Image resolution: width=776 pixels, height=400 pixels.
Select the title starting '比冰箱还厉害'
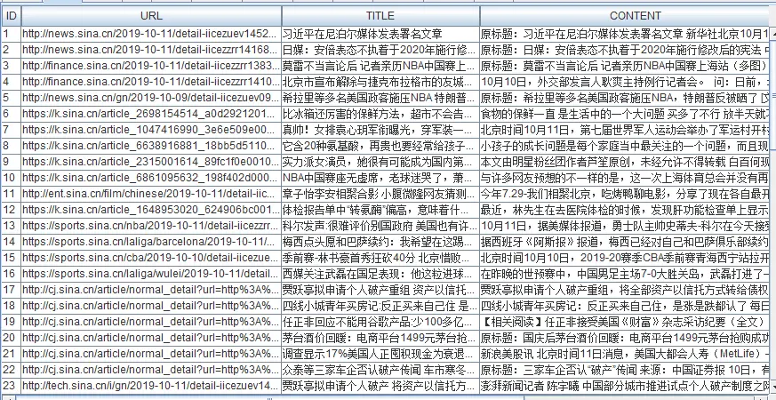[380, 114]
